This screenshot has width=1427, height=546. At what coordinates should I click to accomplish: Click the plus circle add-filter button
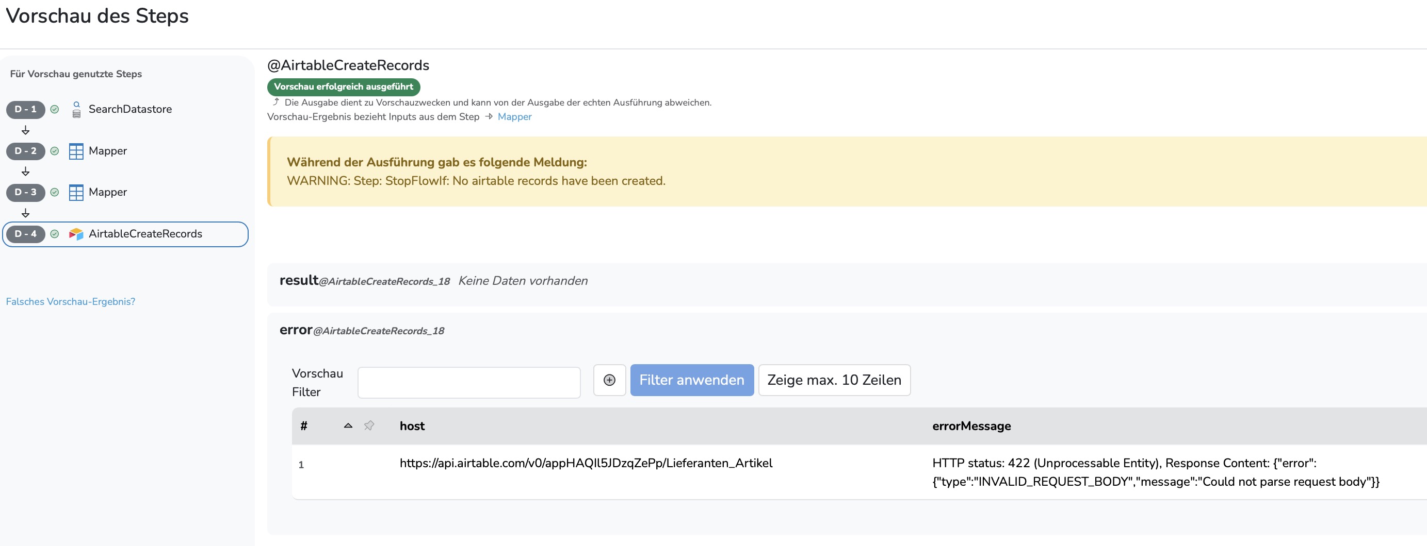tap(609, 380)
